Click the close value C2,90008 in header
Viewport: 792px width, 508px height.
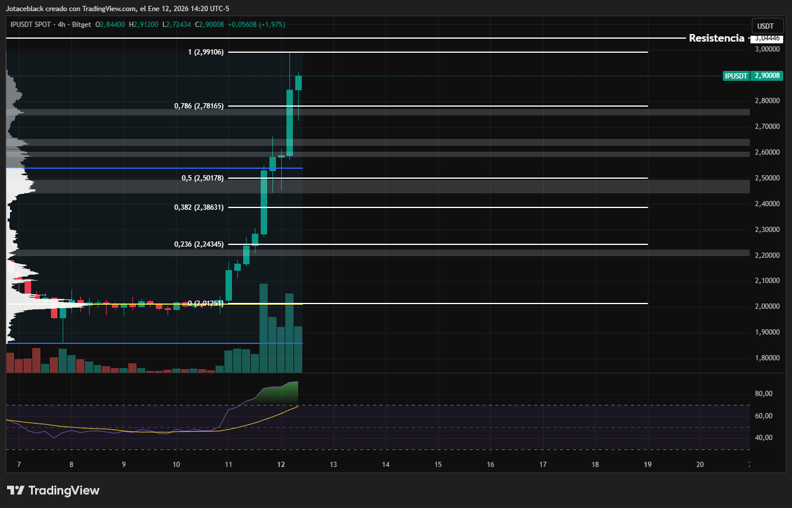coord(209,25)
